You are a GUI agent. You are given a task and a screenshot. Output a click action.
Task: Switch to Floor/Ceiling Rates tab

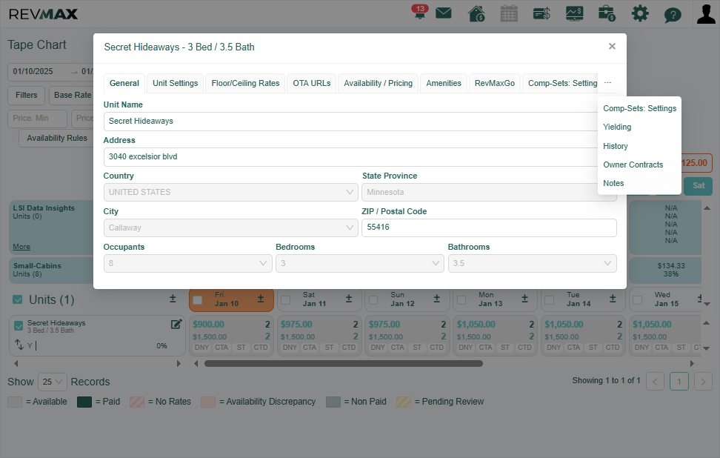click(245, 83)
